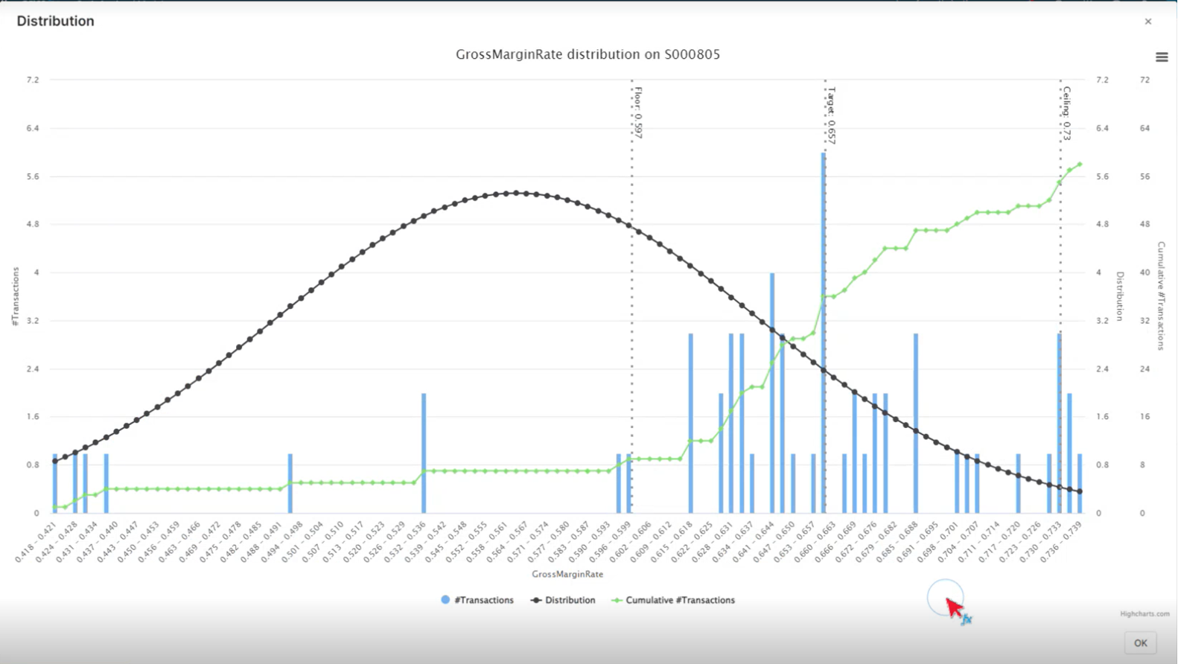
Task: Hide the Distribution series via its legend item
Action: coord(563,600)
